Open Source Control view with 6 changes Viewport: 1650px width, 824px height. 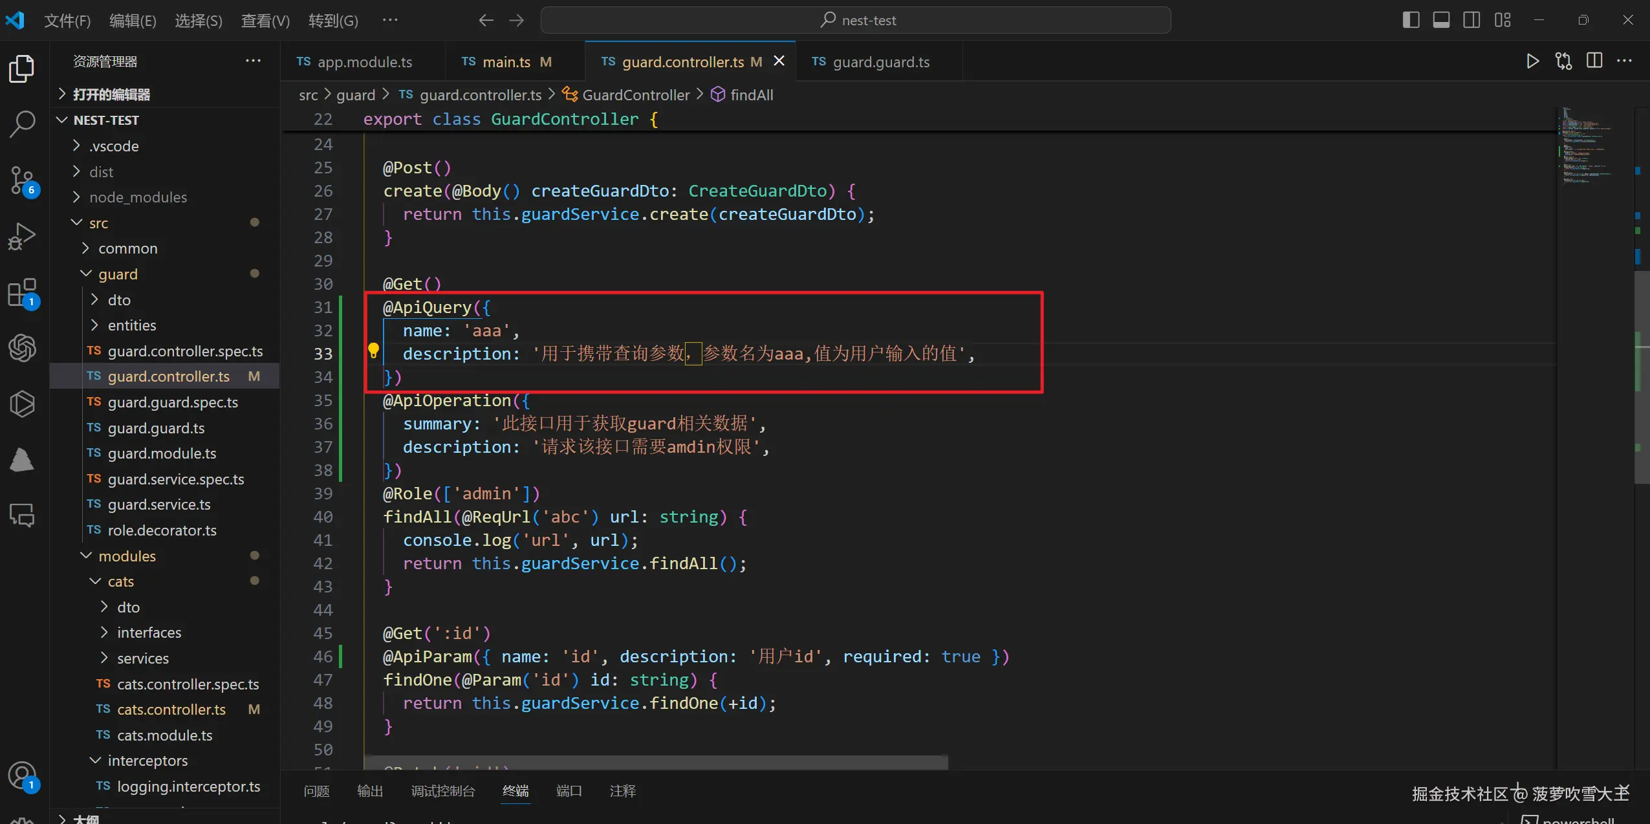pos(22,180)
